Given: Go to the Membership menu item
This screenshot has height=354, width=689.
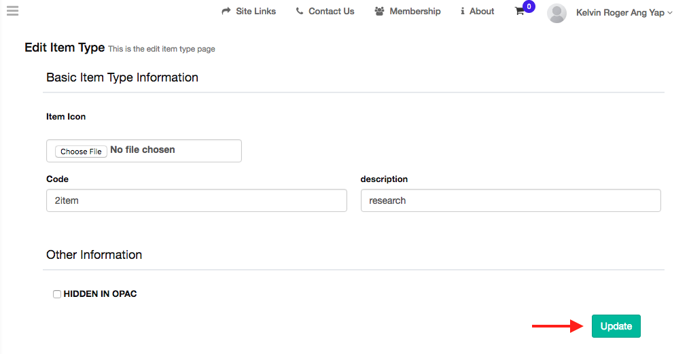Looking at the screenshot, I should pyautogui.click(x=414, y=11).
